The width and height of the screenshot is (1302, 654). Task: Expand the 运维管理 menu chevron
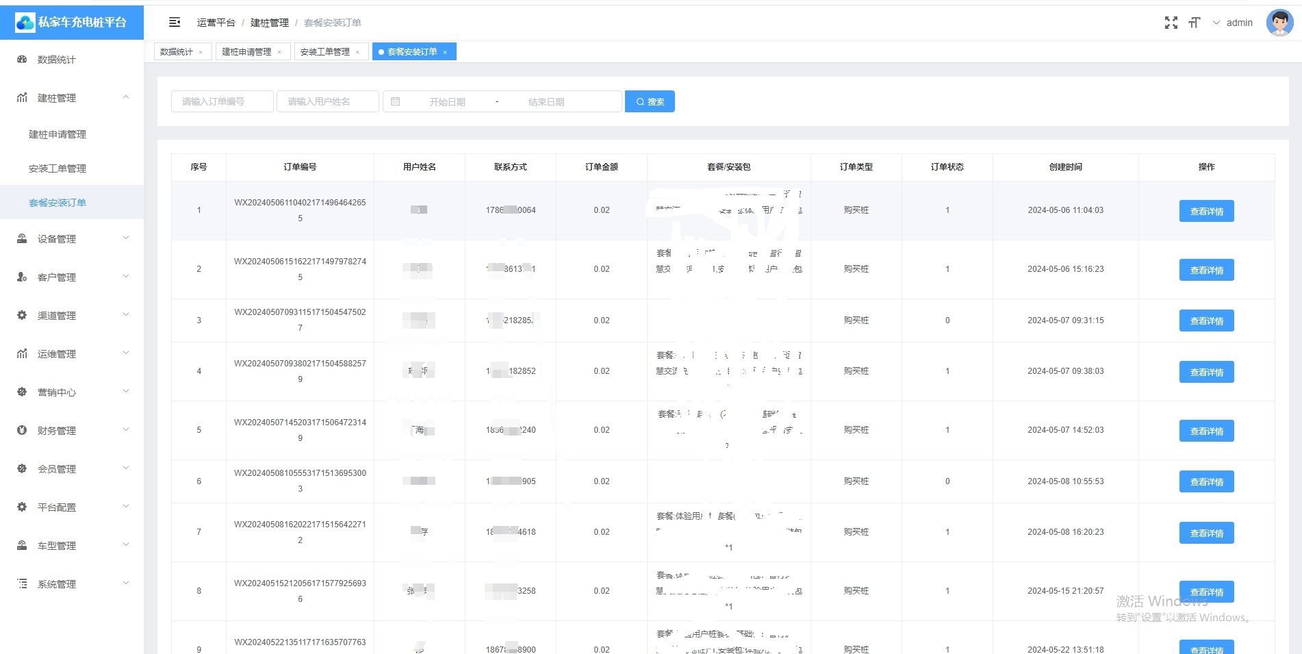(x=126, y=353)
